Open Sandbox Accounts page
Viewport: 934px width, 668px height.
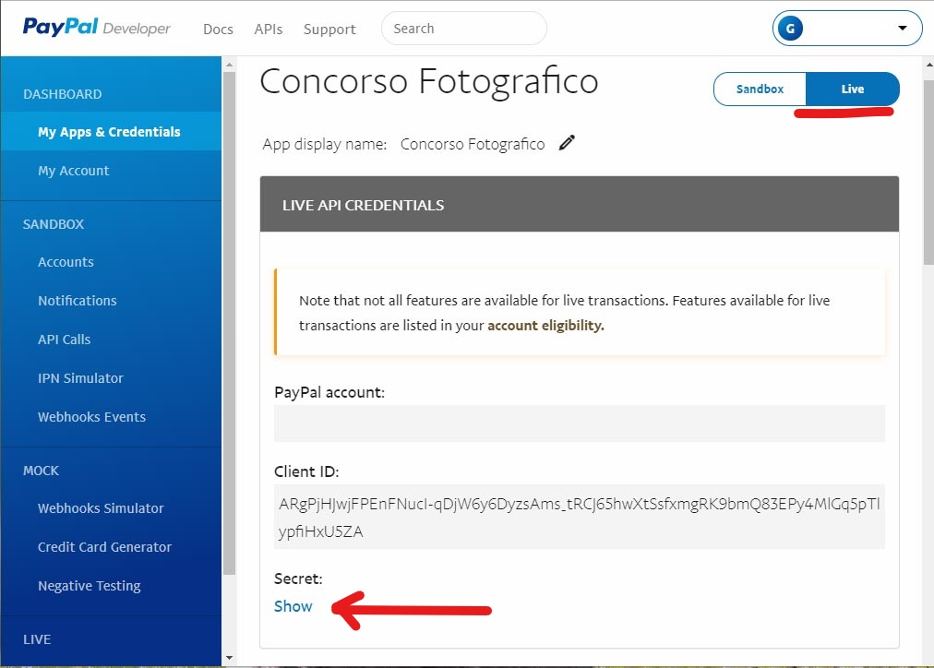66,262
